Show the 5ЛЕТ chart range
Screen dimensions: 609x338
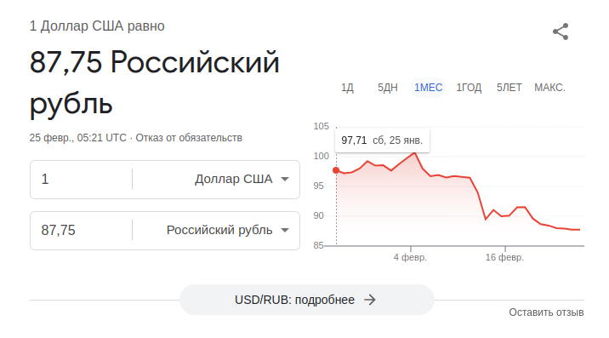(509, 88)
